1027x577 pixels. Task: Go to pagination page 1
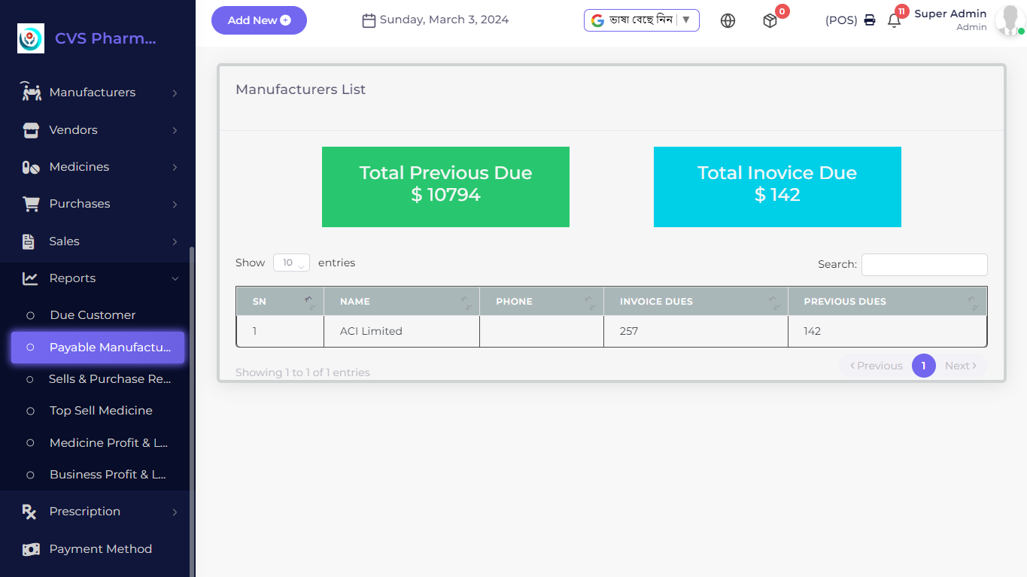click(x=923, y=366)
